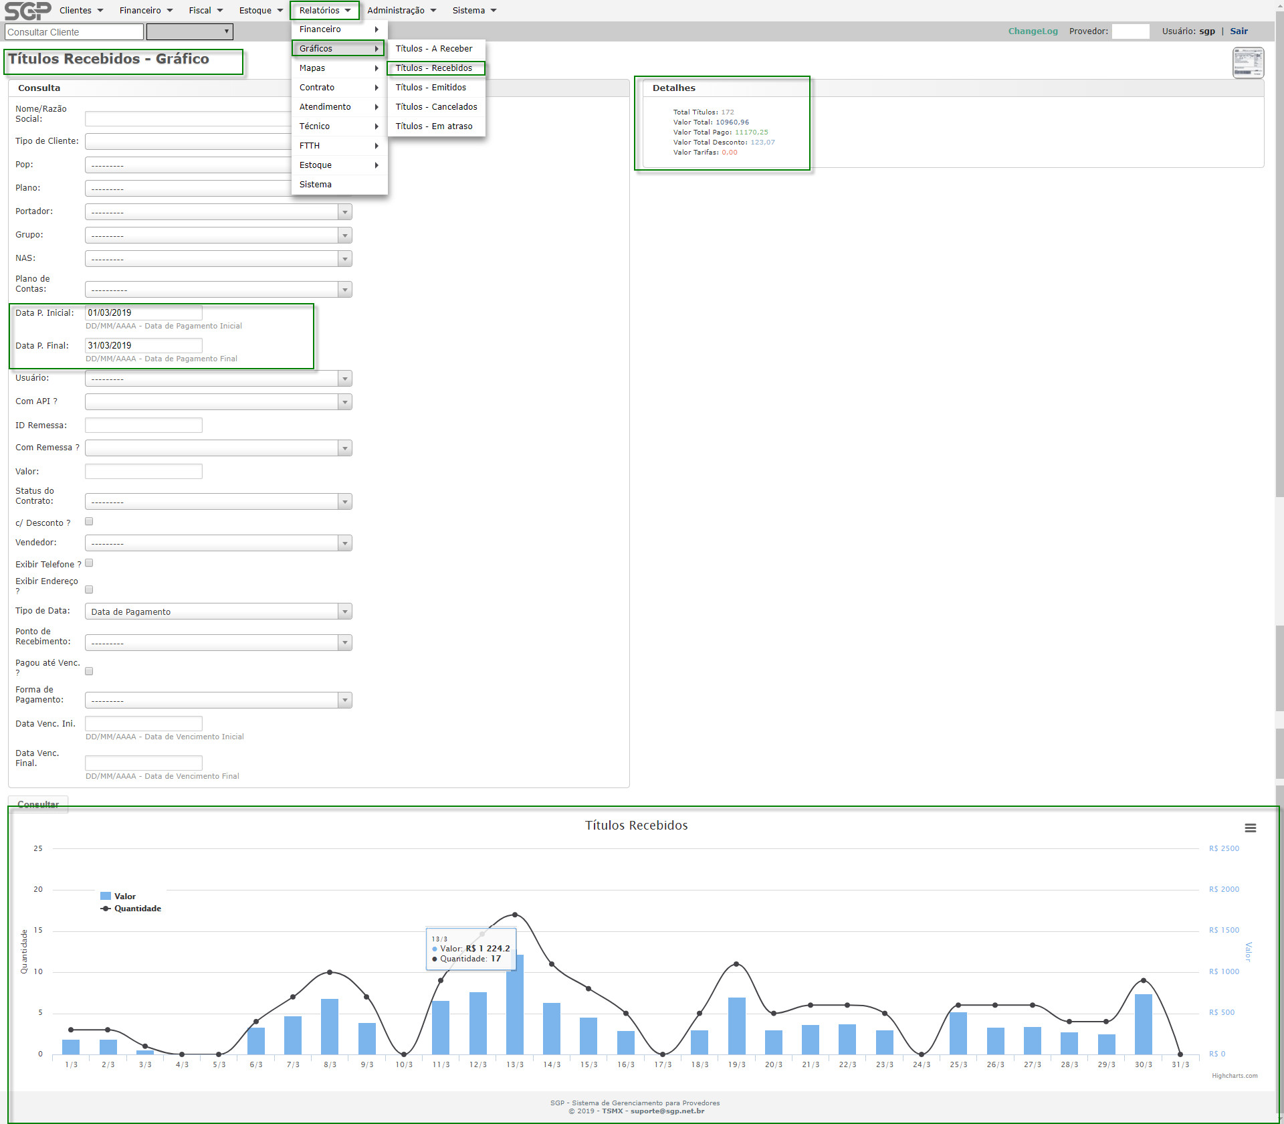1284x1124 pixels.
Task: Open the chart hamburger context menu
Action: click(x=1250, y=828)
